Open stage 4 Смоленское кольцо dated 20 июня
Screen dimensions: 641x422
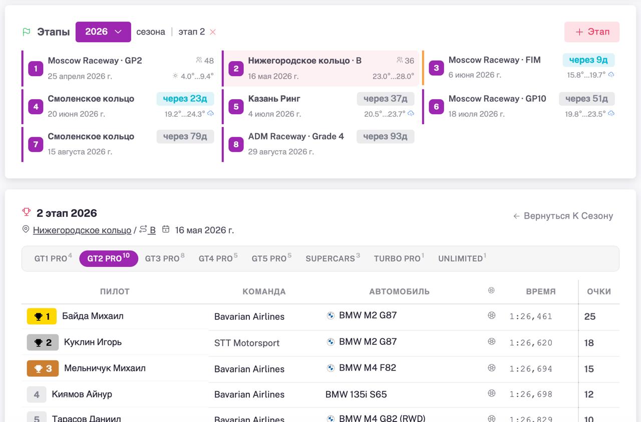121,106
